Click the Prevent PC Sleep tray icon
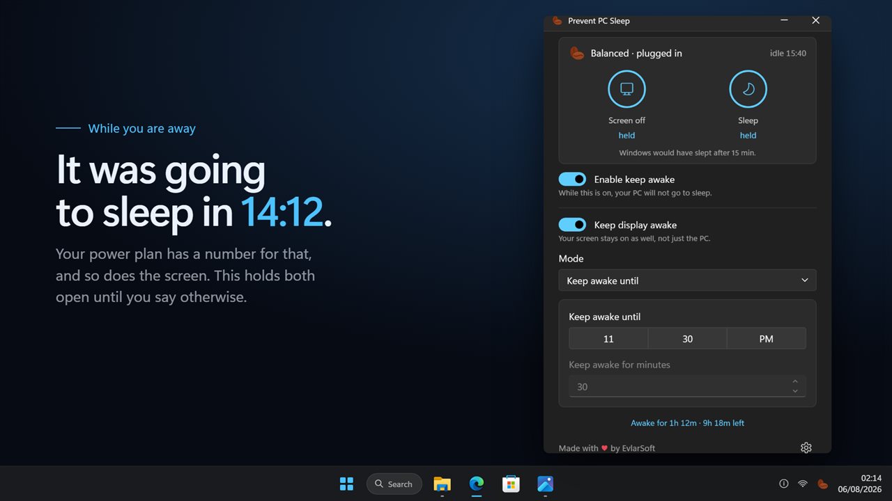The height and width of the screenshot is (501, 892). pos(822,484)
